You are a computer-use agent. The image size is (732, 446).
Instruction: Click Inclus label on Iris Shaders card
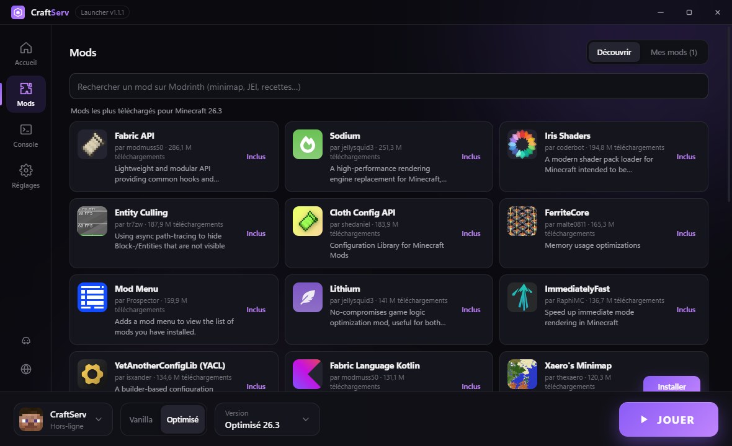[685, 157]
